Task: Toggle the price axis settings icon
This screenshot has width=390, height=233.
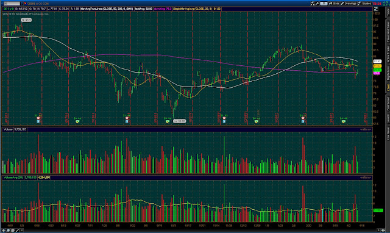Action: click(376, 9)
